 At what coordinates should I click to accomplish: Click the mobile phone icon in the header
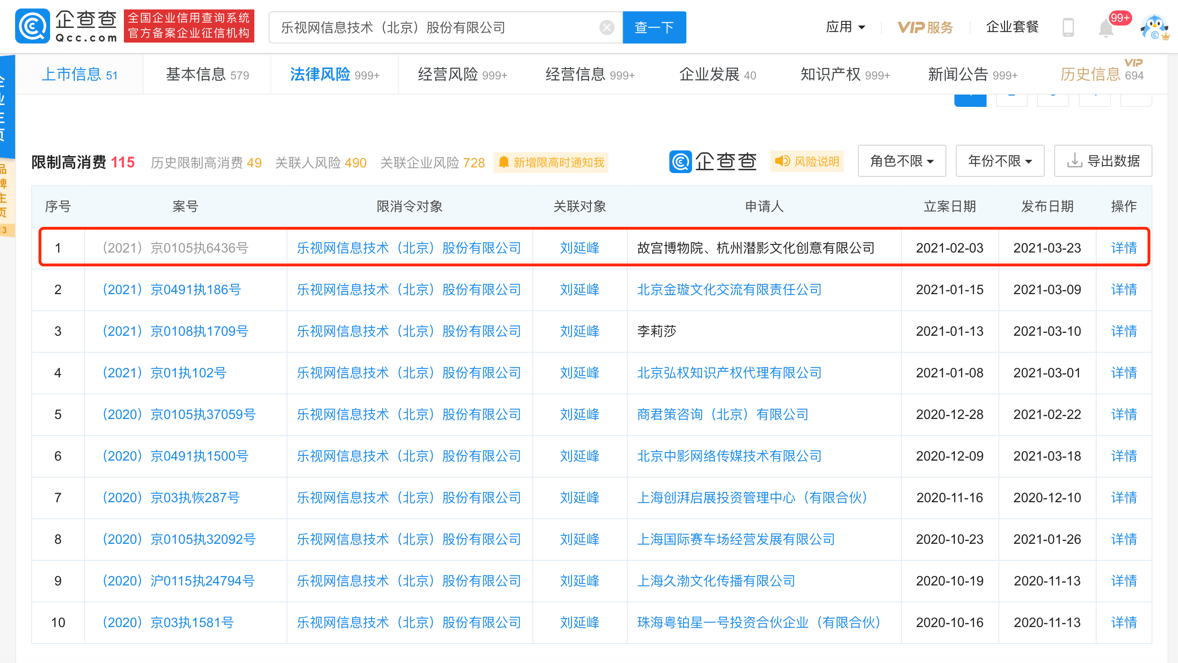coord(1067,27)
